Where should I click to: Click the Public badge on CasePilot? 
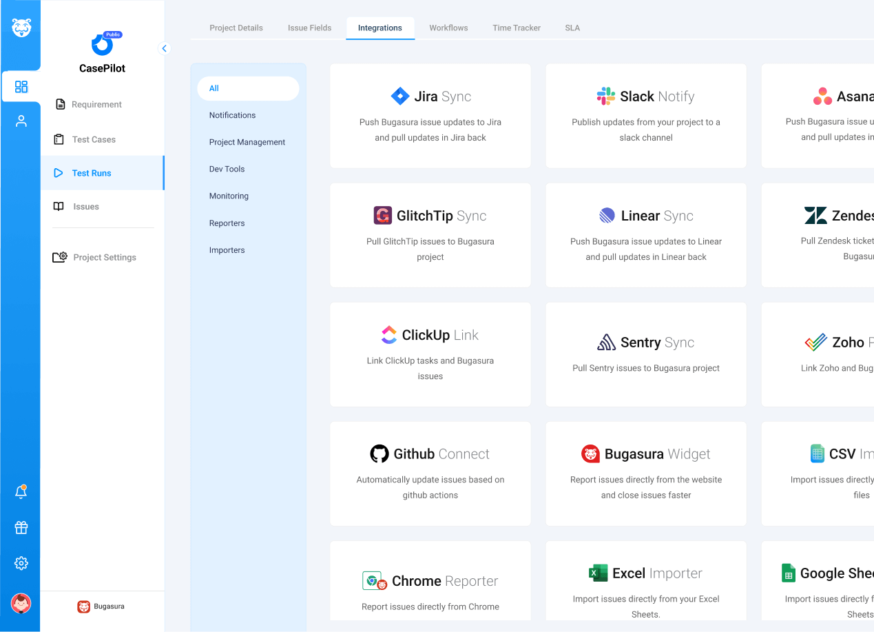click(x=112, y=34)
